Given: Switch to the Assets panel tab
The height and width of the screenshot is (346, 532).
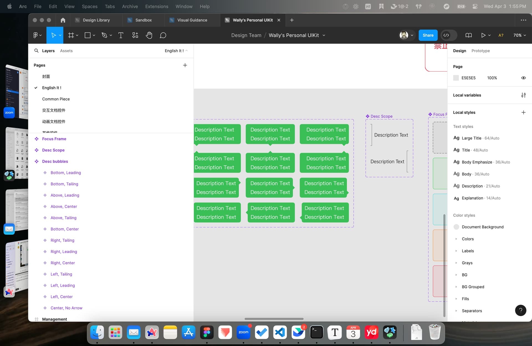Looking at the screenshot, I should coord(66,50).
